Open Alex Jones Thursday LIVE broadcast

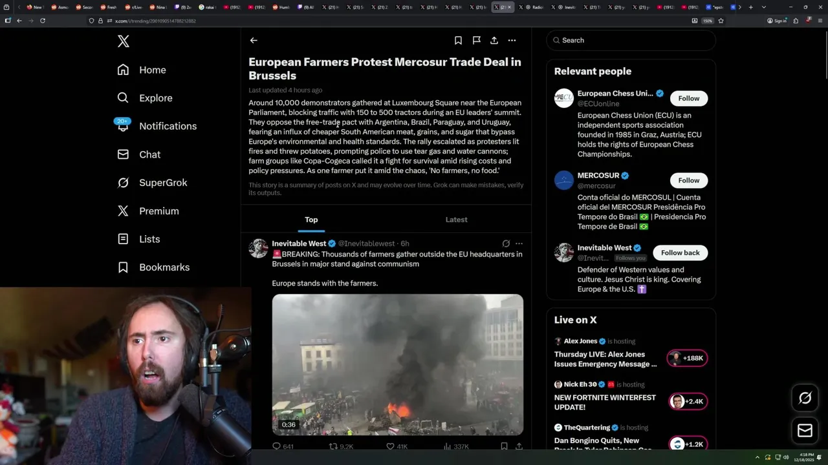(605, 359)
